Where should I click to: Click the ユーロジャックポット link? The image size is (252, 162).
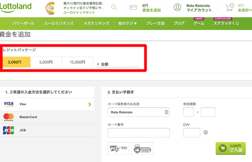(x=79, y=13)
